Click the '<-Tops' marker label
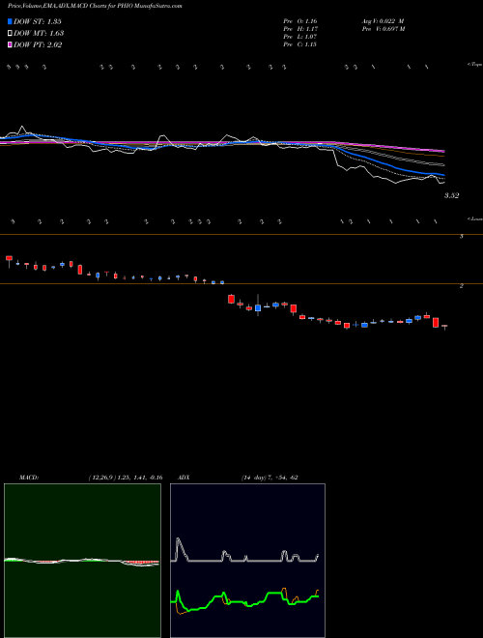483x638 pixels. 475,65
